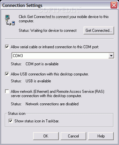Select the COM3 combo box field
Image resolution: width=119 pixels, height=145 pixels.
tap(63, 56)
